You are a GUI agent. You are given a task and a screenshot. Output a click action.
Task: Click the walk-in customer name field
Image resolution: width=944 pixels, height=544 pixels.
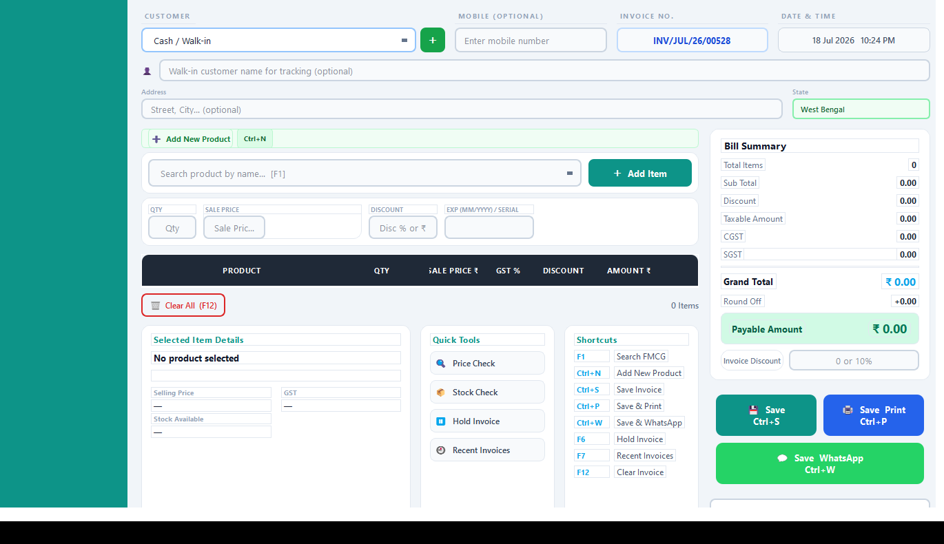point(544,70)
